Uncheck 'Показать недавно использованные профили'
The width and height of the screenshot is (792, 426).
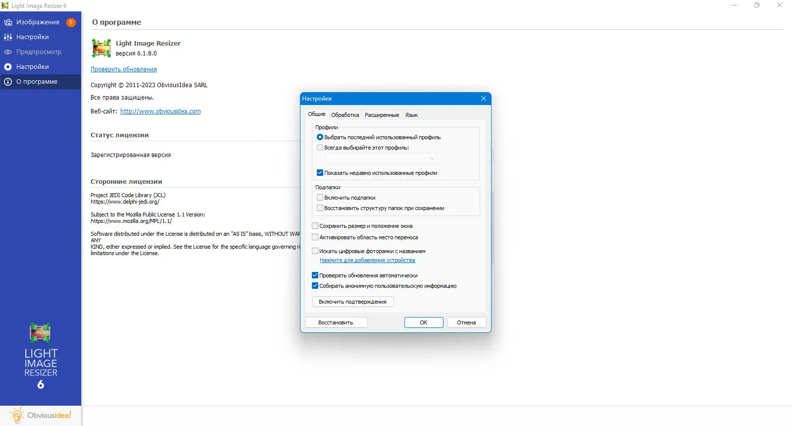point(320,173)
